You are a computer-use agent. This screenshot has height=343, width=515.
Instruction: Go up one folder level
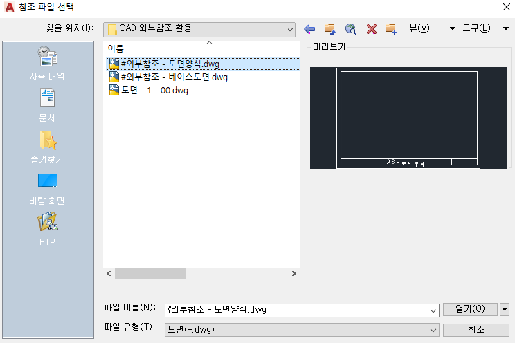(329, 29)
